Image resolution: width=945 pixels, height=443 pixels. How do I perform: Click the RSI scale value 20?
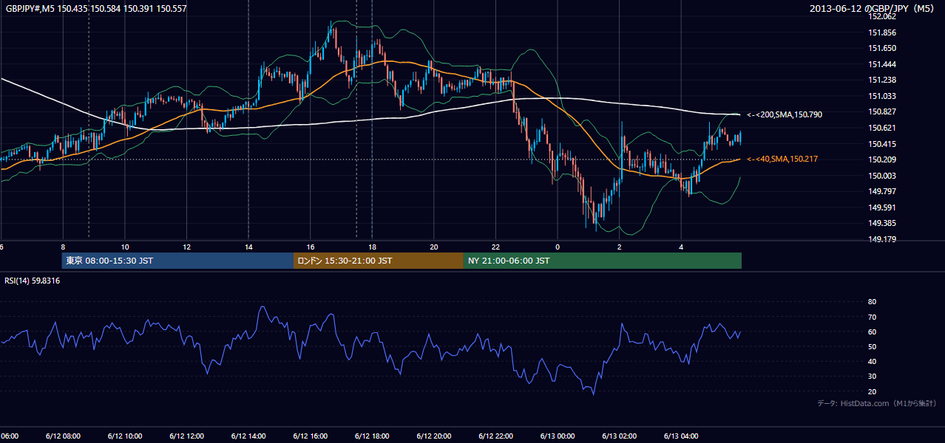(872, 391)
